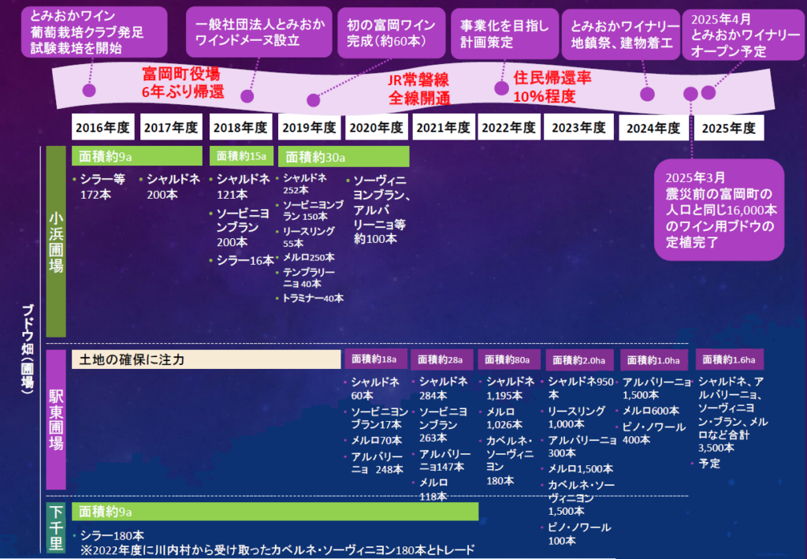Click the 初の富岡ワイン完成(約60本) callout
This screenshot has width=807, height=559.
click(x=391, y=33)
